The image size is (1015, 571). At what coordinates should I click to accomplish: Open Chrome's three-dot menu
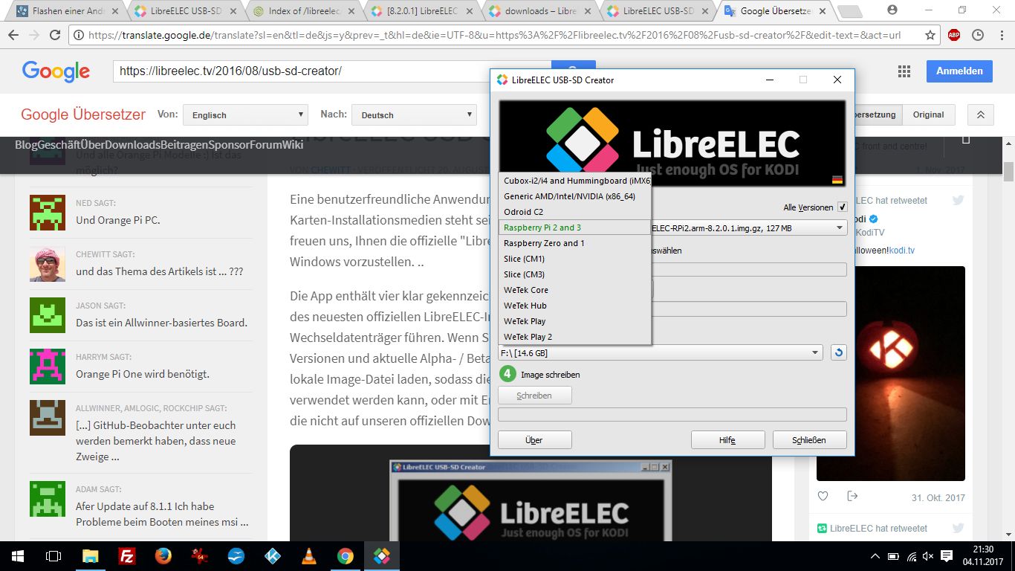(1000, 35)
